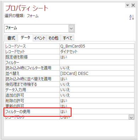Open the フォーム object selector dropdown arrow

point(71,28)
